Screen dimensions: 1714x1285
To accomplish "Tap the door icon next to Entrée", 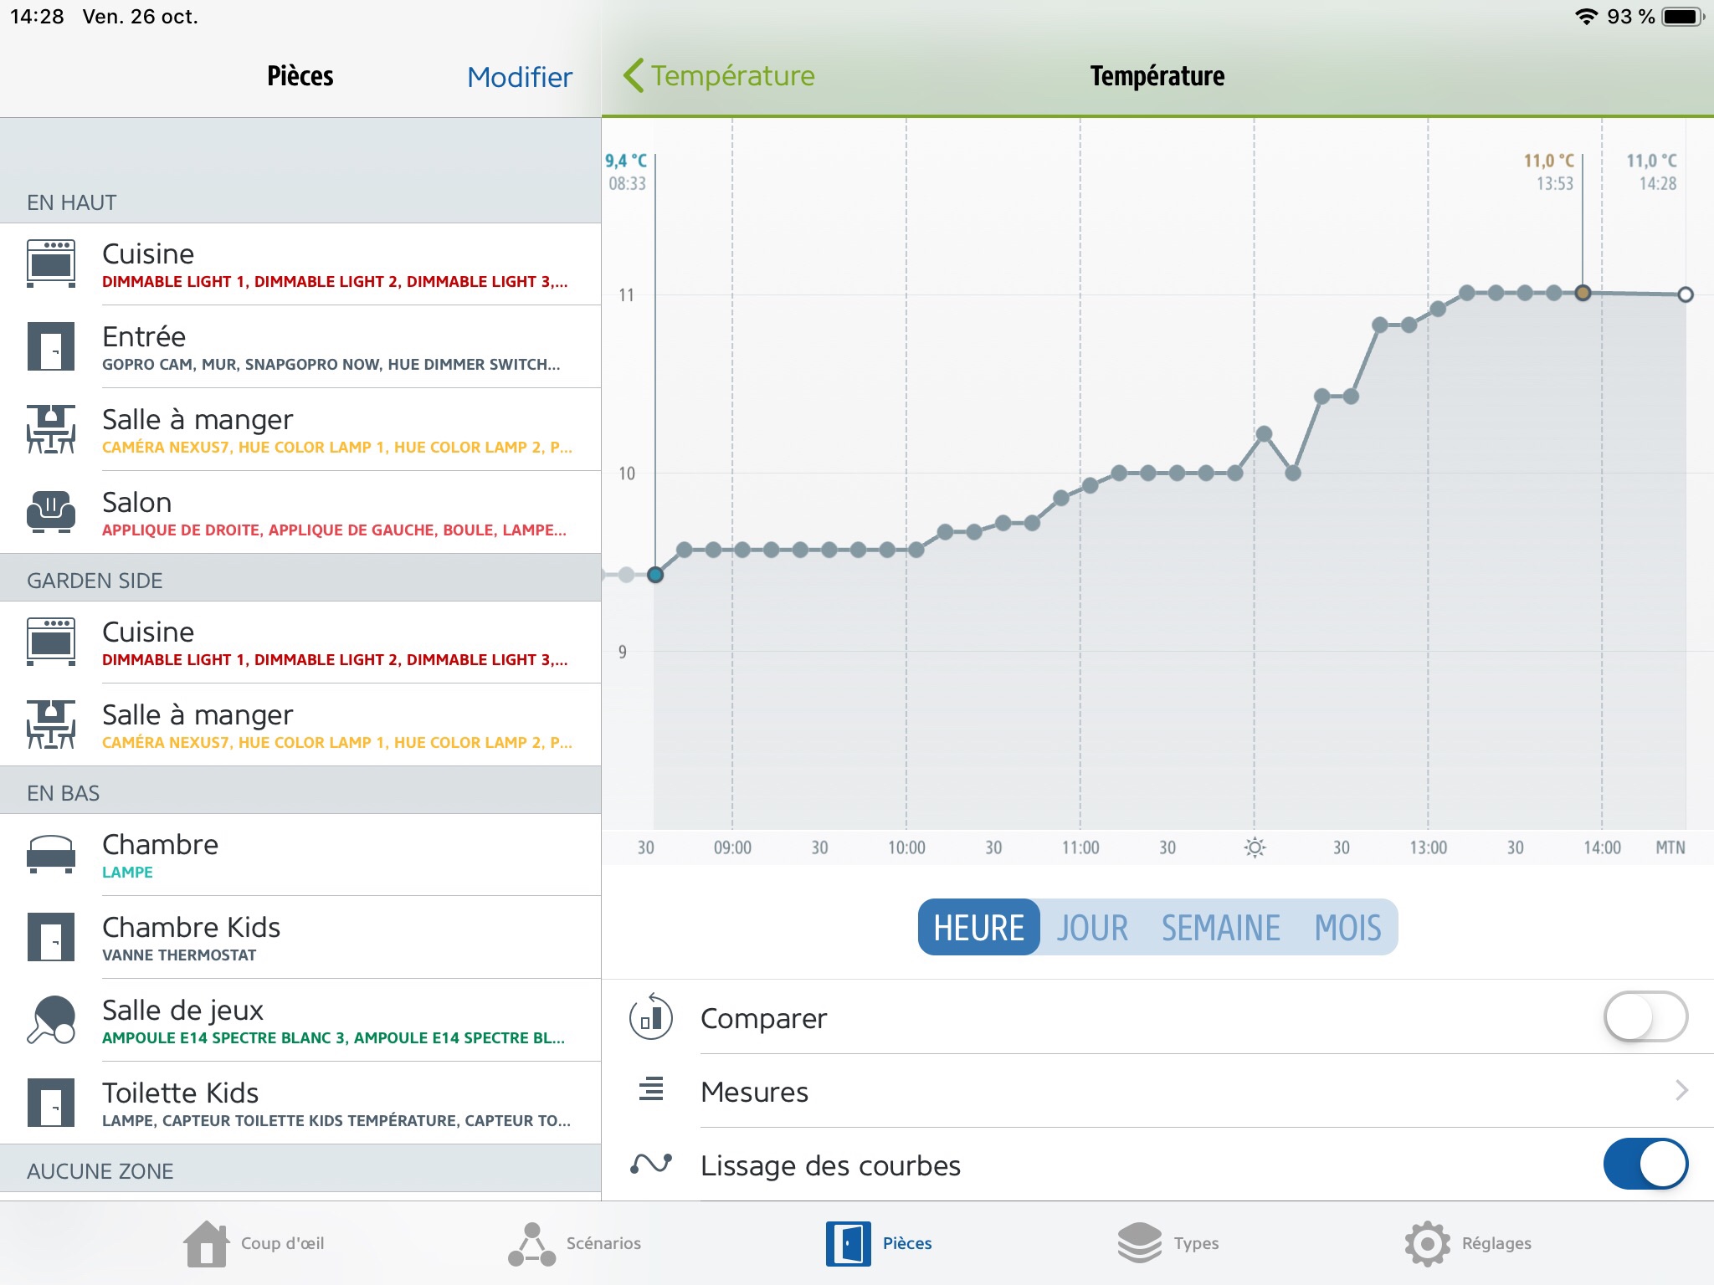I will pyautogui.click(x=51, y=346).
